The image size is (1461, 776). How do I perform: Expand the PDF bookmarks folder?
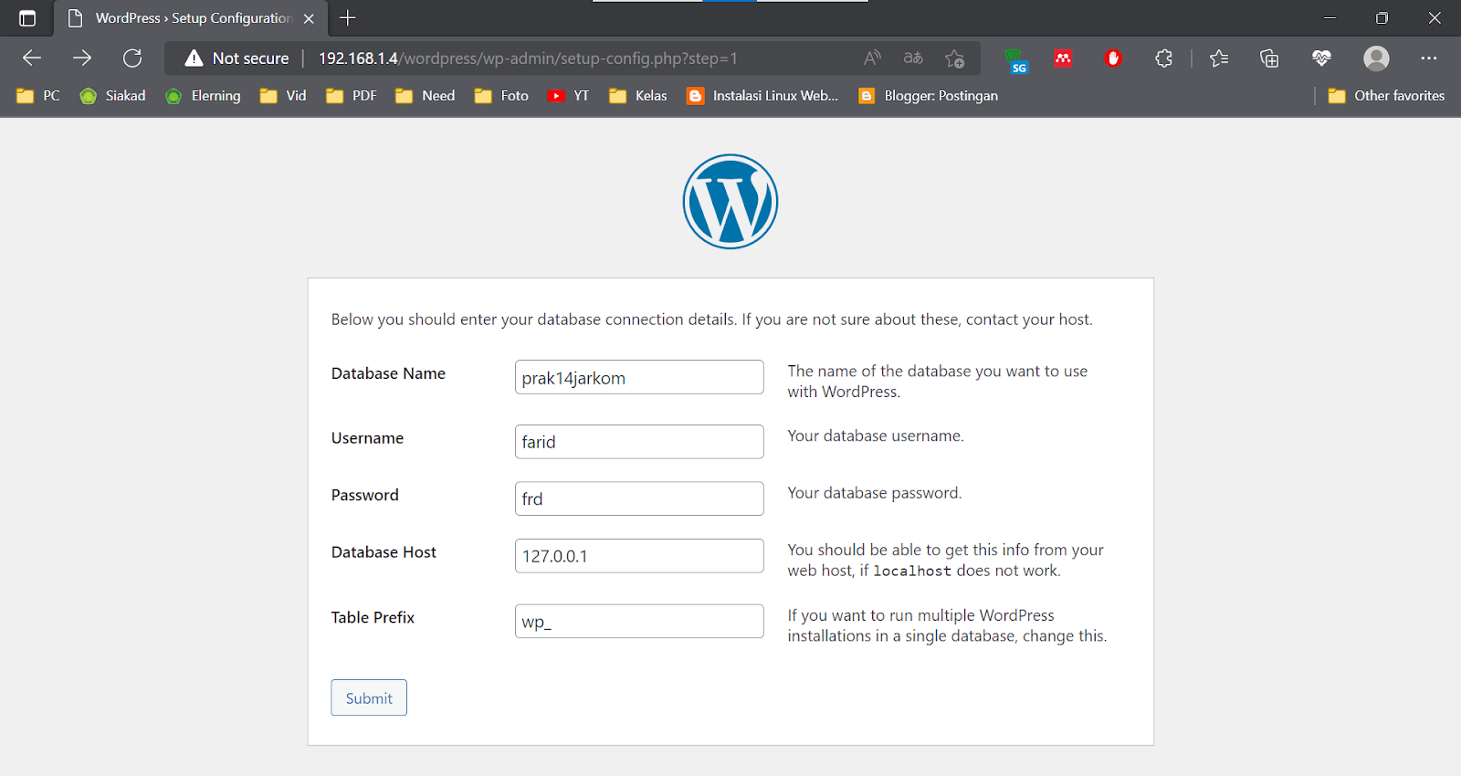click(352, 96)
